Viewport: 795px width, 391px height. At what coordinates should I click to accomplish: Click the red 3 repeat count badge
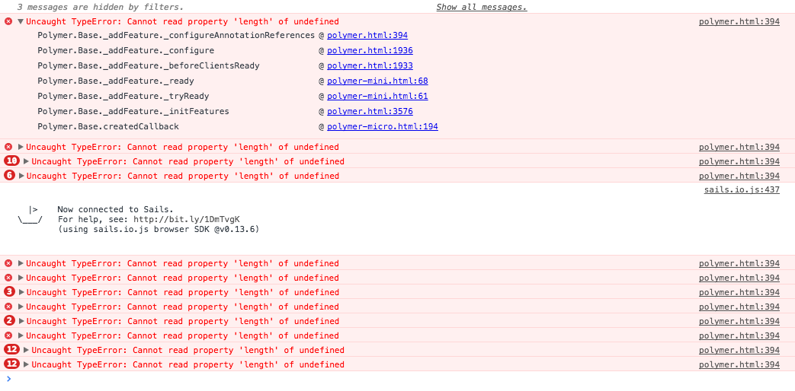[9, 292]
